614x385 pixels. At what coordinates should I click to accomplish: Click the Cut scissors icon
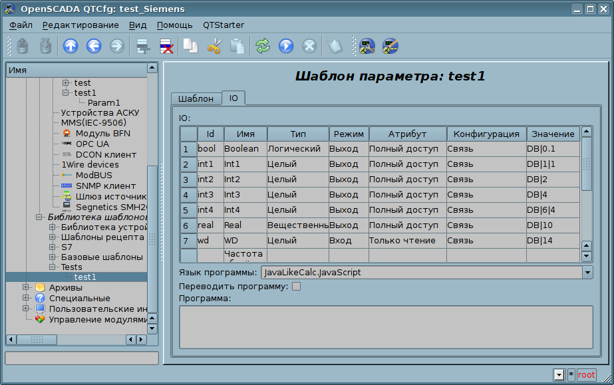[214, 46]
